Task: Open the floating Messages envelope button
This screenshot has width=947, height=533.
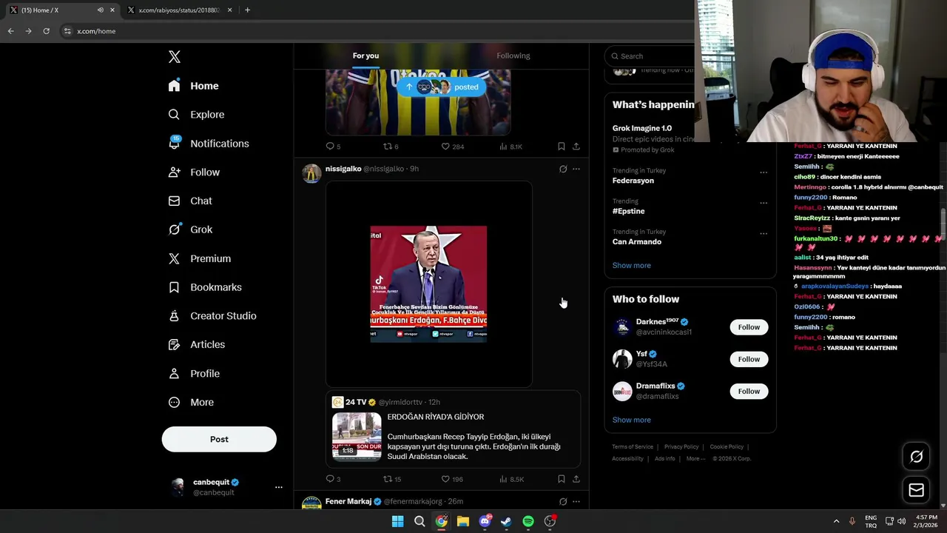Action: pyautogui.click(x=916, y=490)
